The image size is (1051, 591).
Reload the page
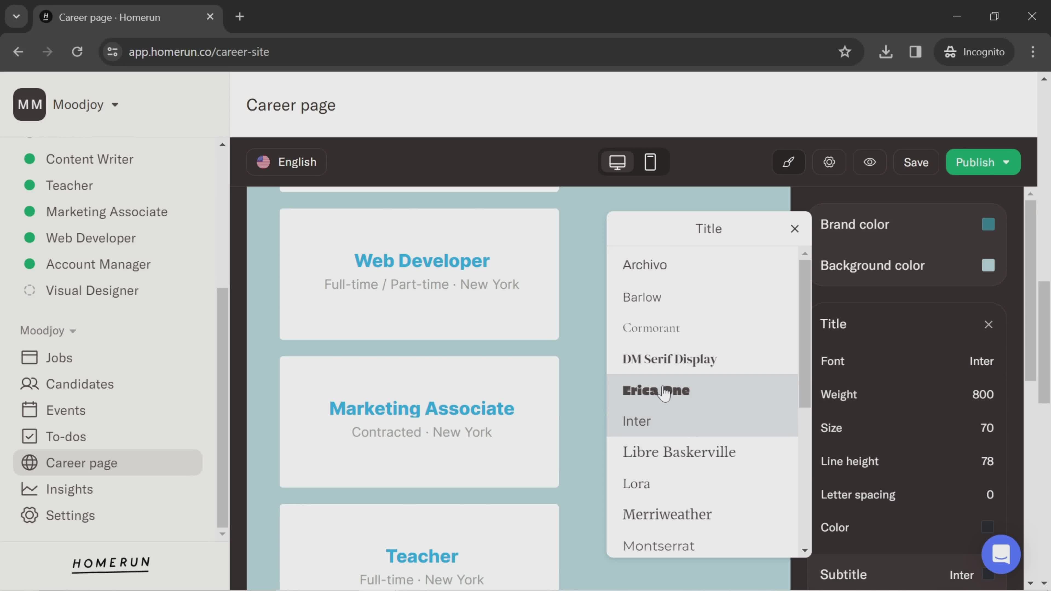point(77,52)
